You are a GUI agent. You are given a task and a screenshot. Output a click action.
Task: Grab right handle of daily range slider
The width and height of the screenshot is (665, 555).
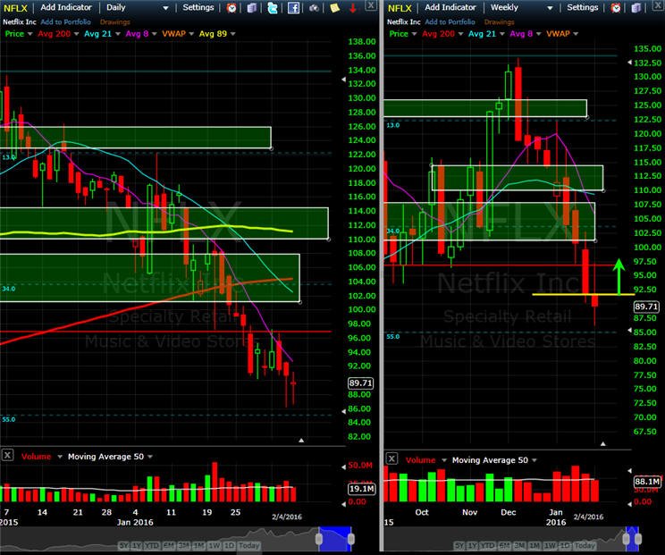pyautogui.click(x=350, y=539)
